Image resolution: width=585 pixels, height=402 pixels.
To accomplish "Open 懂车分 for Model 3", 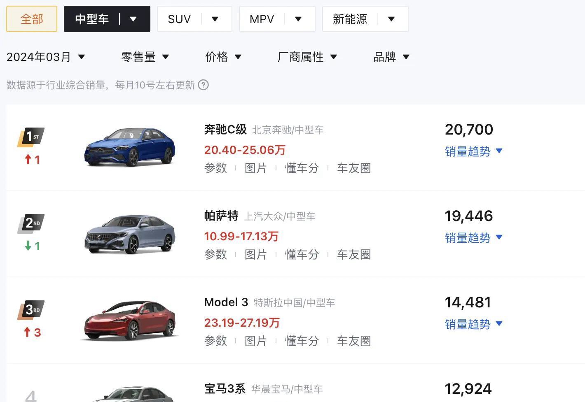I will [302, 341].
